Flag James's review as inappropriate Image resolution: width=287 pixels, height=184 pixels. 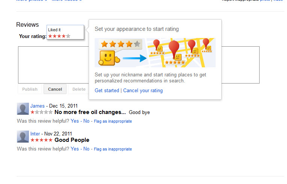(x=113, y=121)
